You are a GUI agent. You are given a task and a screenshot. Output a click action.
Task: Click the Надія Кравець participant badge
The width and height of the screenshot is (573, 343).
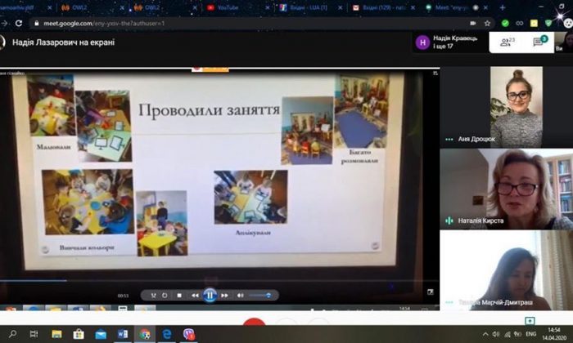coord(450,42)
